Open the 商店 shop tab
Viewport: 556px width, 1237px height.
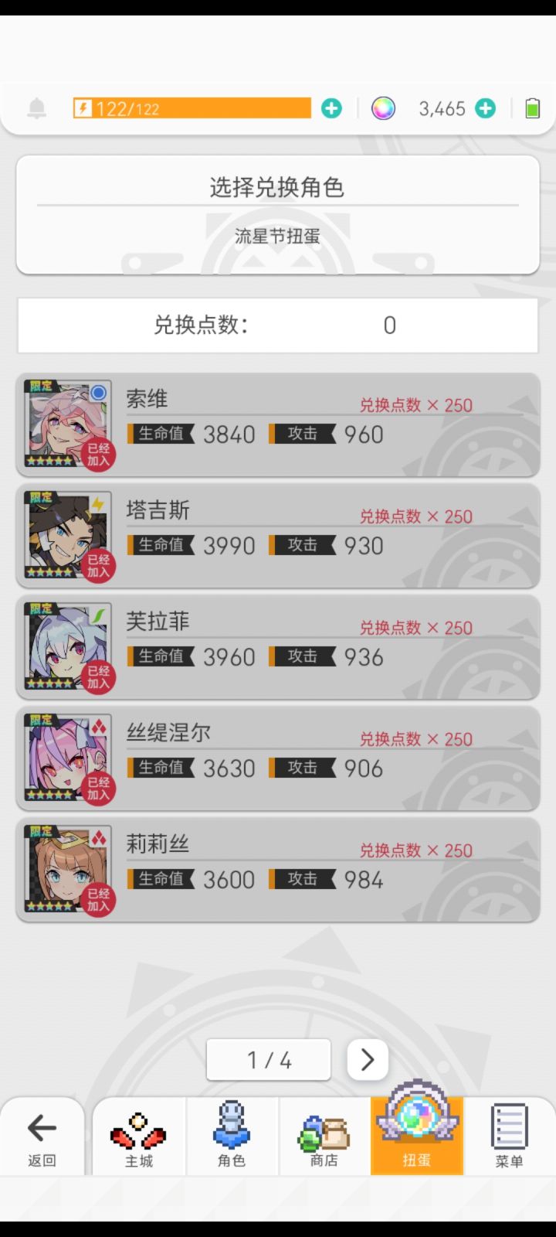tap(324, 1136)
